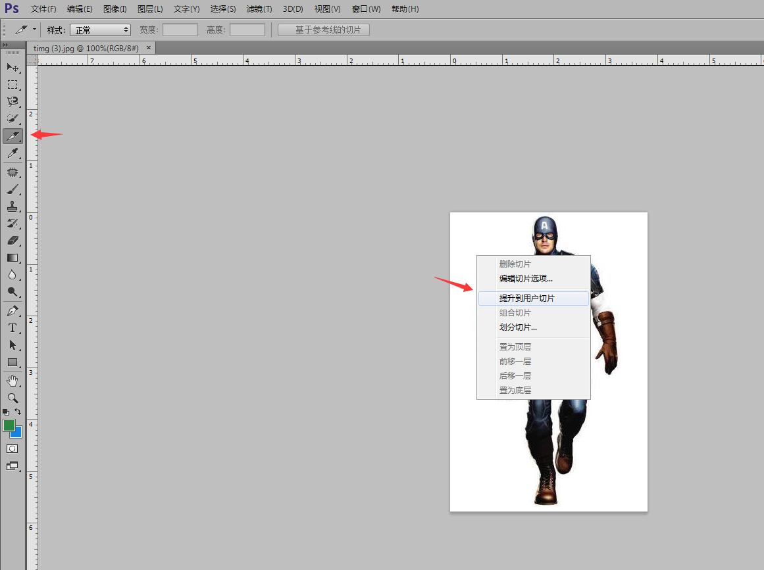Open slice tool preset picker arrow
764x570 pixels.
34,30
